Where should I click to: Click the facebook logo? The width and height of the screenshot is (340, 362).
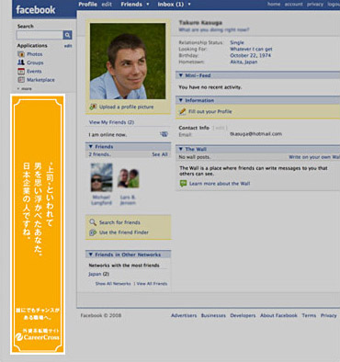[36, 10]
